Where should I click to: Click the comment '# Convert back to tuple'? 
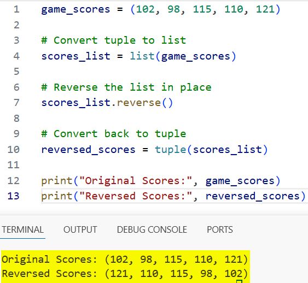[114, 134]
